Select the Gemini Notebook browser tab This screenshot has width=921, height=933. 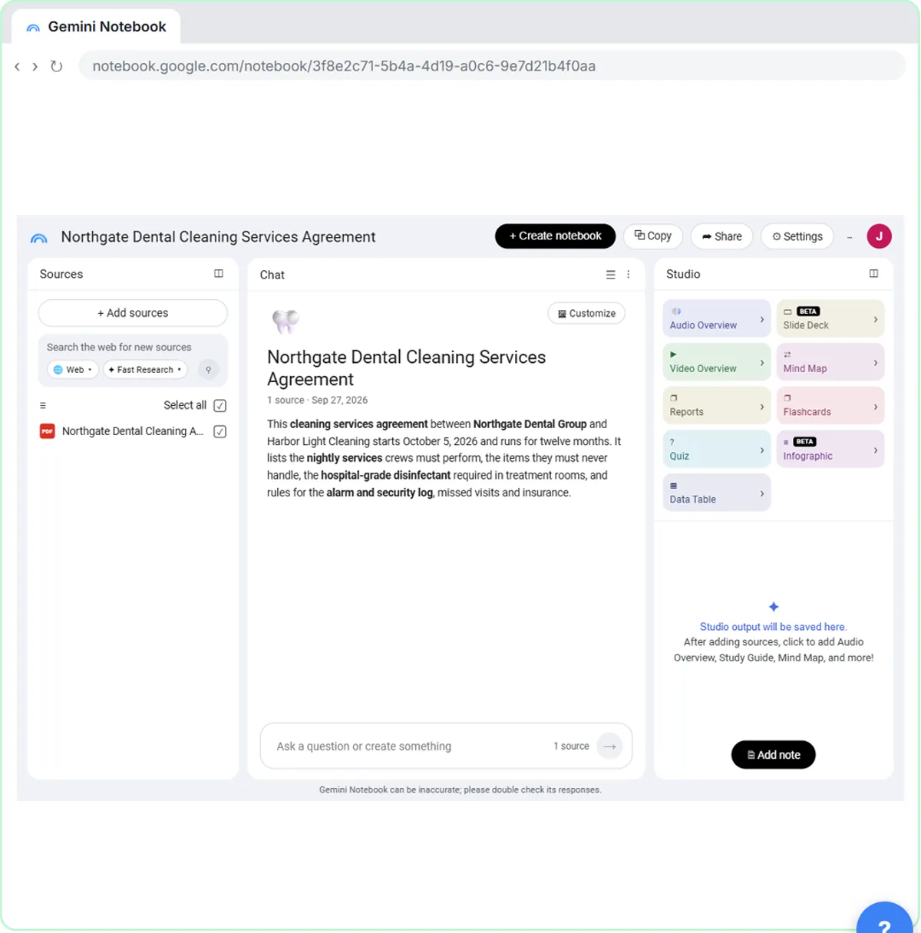(96, 27)
